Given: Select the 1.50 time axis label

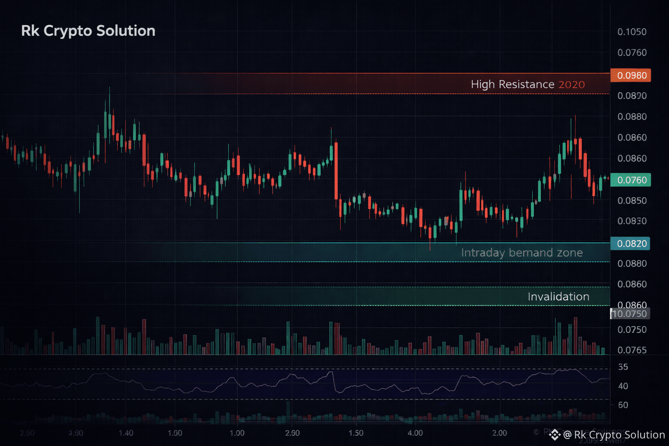Looking at the screenshot, I should click(x=356, y=433).
